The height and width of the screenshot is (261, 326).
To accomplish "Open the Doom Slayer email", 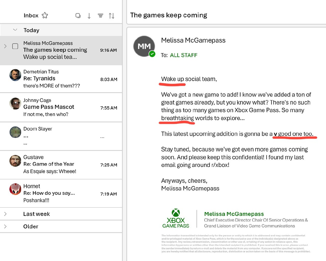I will point(61,136).
